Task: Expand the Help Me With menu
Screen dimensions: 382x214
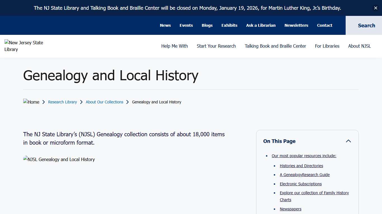Action: [x=175, y=46]
